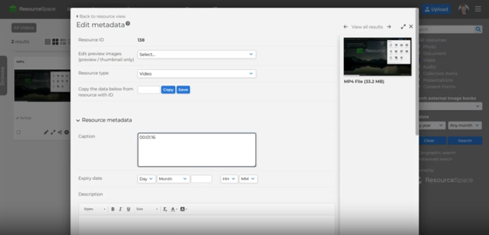Click the Remove Format icon
The width and height of the screenshot is (489, 235).
pos(165,209)
